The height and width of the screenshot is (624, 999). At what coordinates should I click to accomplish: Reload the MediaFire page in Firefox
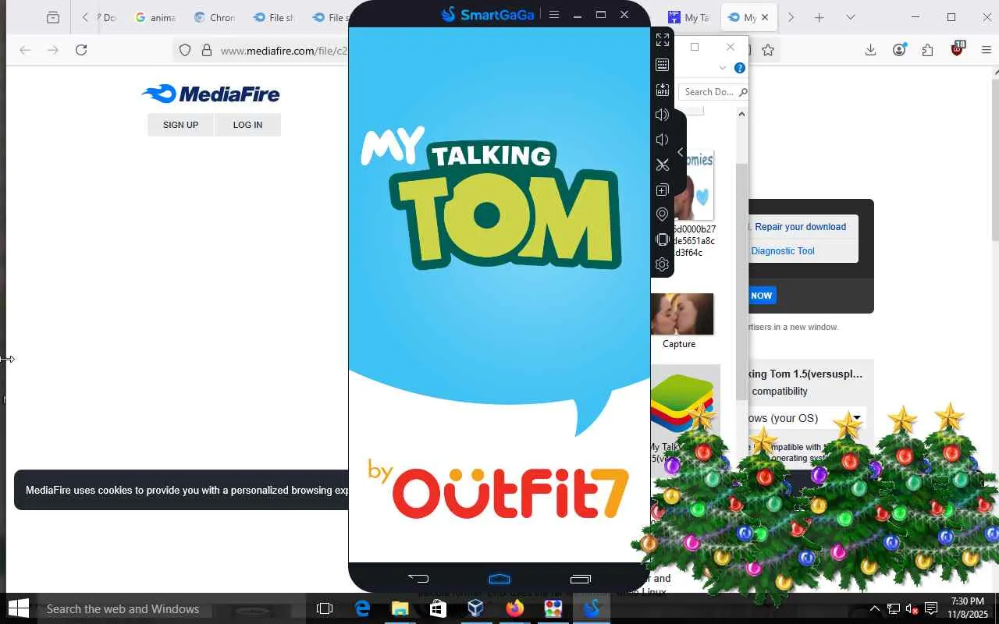[x=81, y=50]
